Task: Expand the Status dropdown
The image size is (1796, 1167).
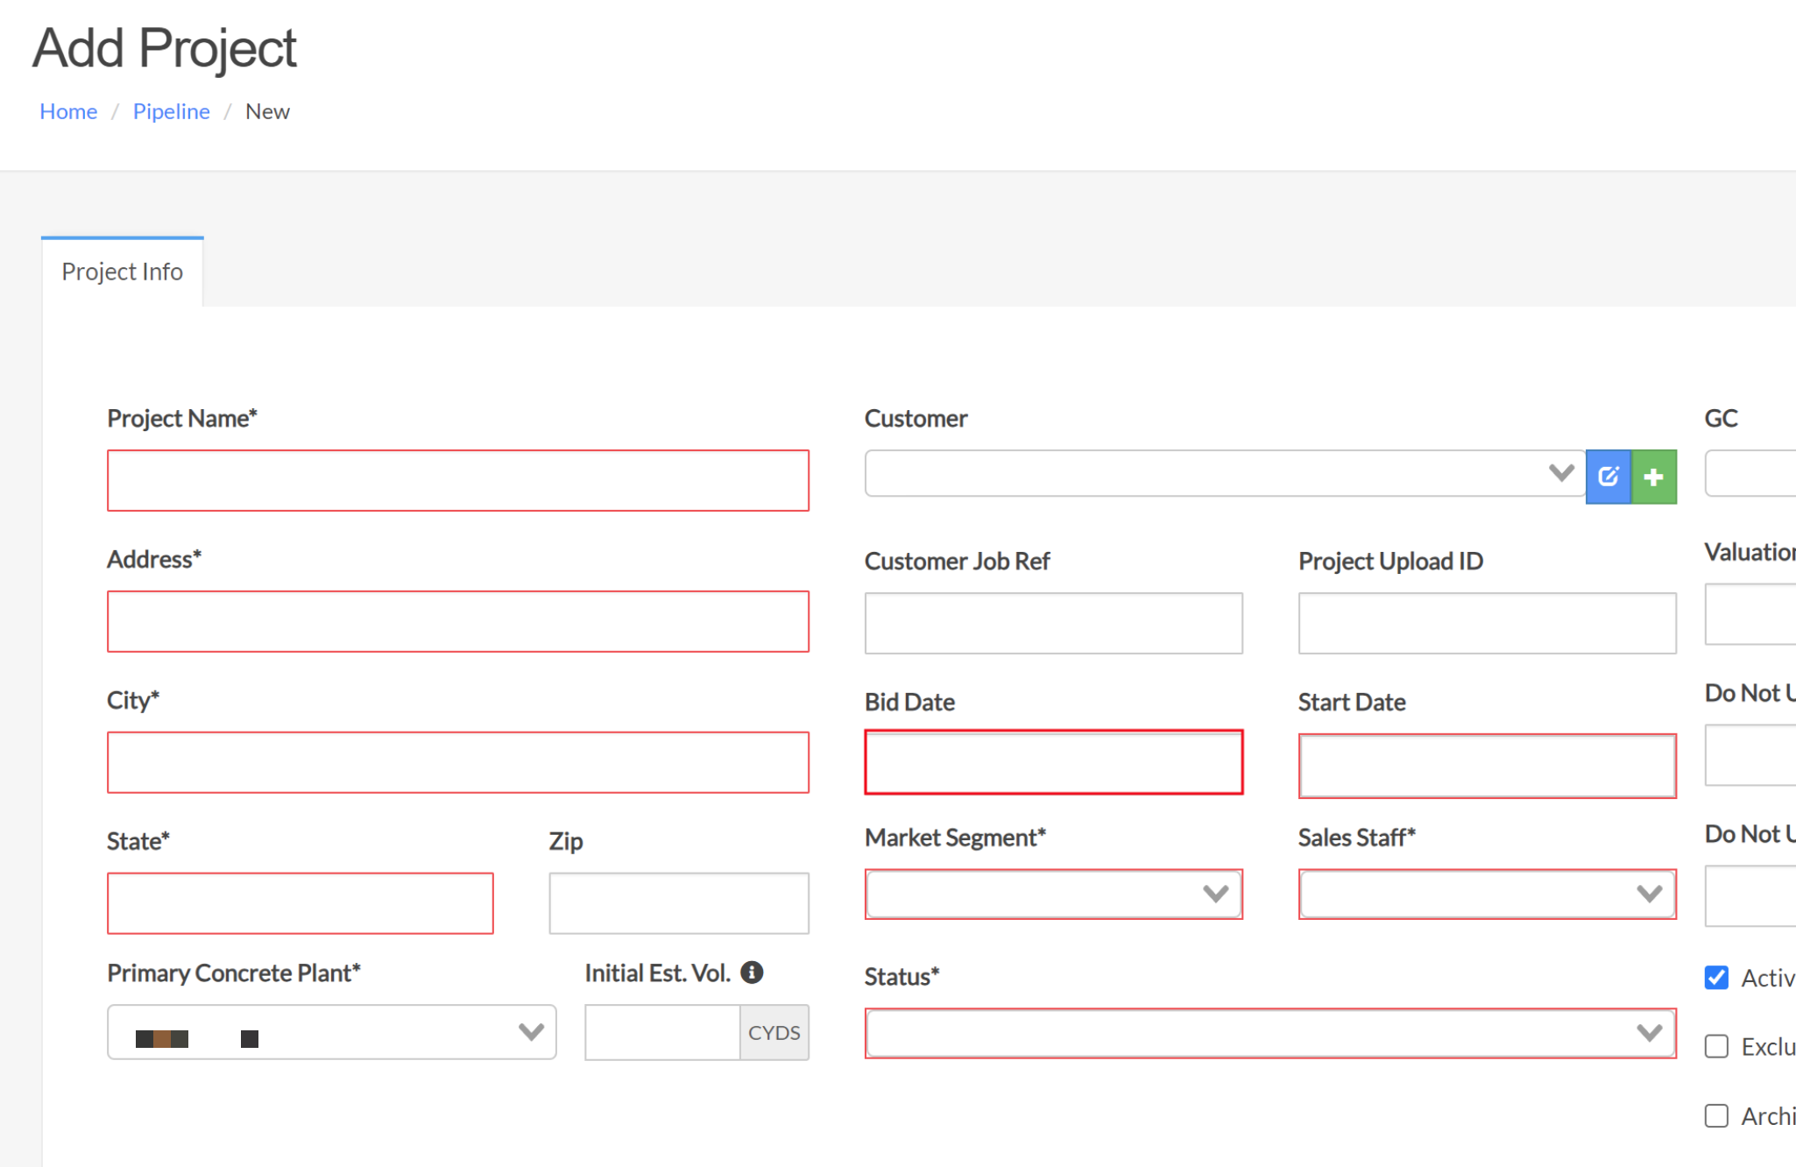Action: 1269,1033
